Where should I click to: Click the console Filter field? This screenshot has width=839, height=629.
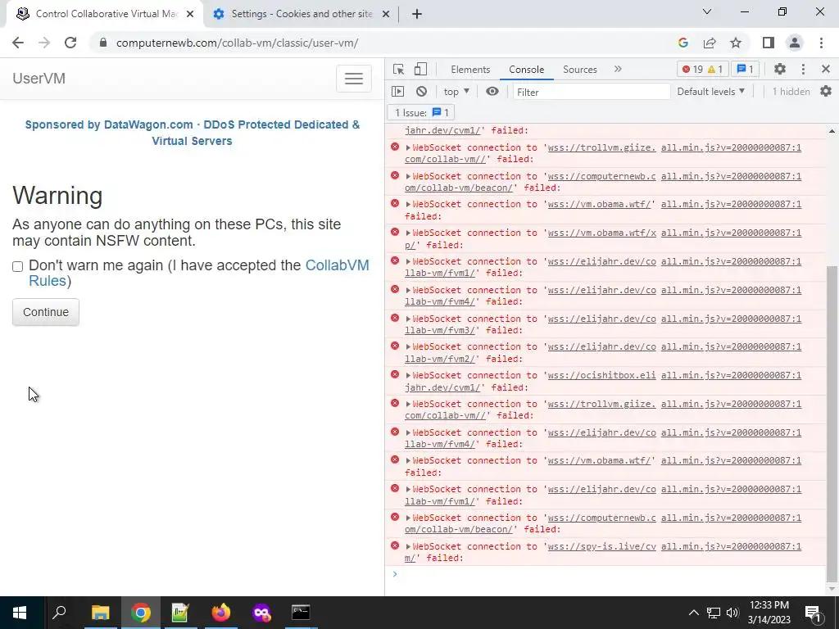[x=592, y=92]
